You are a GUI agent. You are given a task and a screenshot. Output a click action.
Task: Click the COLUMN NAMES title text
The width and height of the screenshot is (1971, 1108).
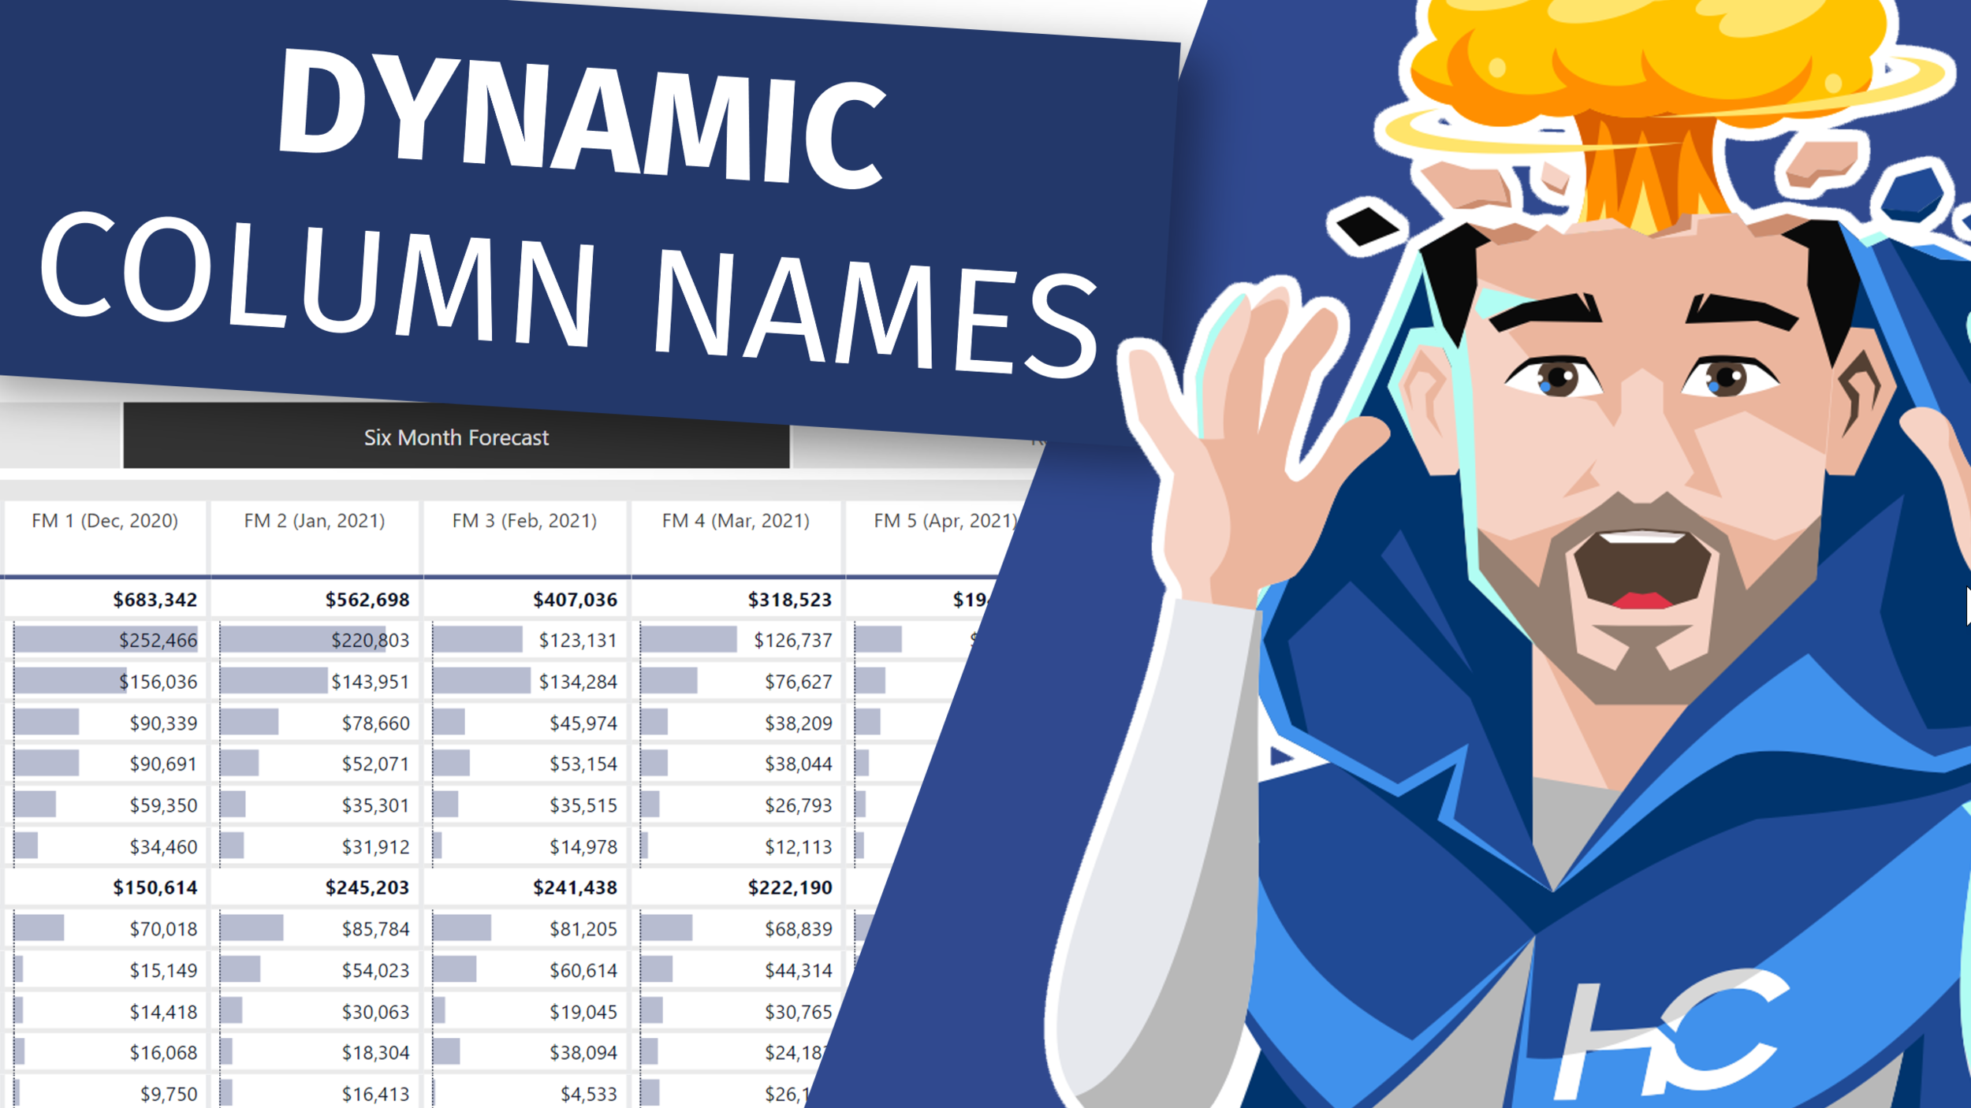(568, 292)
